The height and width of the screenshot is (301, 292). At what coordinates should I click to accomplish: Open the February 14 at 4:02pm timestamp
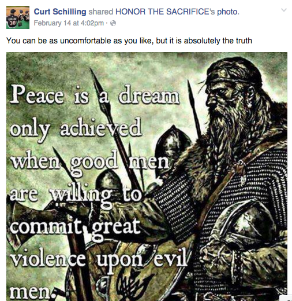pos(69,23)
